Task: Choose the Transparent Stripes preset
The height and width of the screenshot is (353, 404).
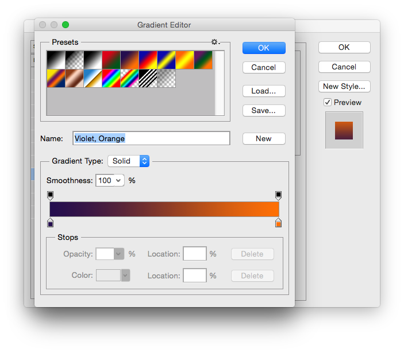Action: pyautogui.click(x=148, y=79)
